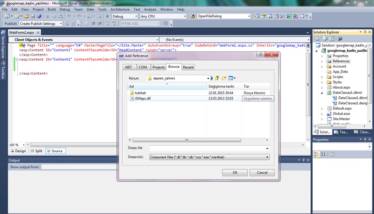Click the Alphabetical sort icon in Properties
The width and height of the screenshot is (374, 214).
pyautogui.click(x=323, y=154)
